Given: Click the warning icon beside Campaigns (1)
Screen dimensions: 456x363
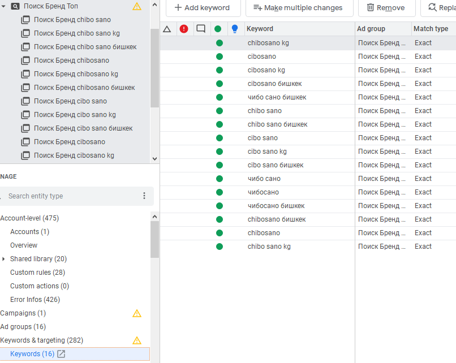Looking at the screenshot, I should 137,313.
